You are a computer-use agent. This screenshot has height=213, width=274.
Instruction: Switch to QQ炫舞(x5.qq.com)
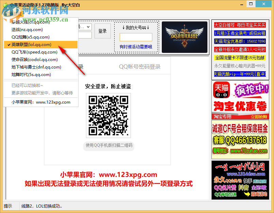[41, 37]
